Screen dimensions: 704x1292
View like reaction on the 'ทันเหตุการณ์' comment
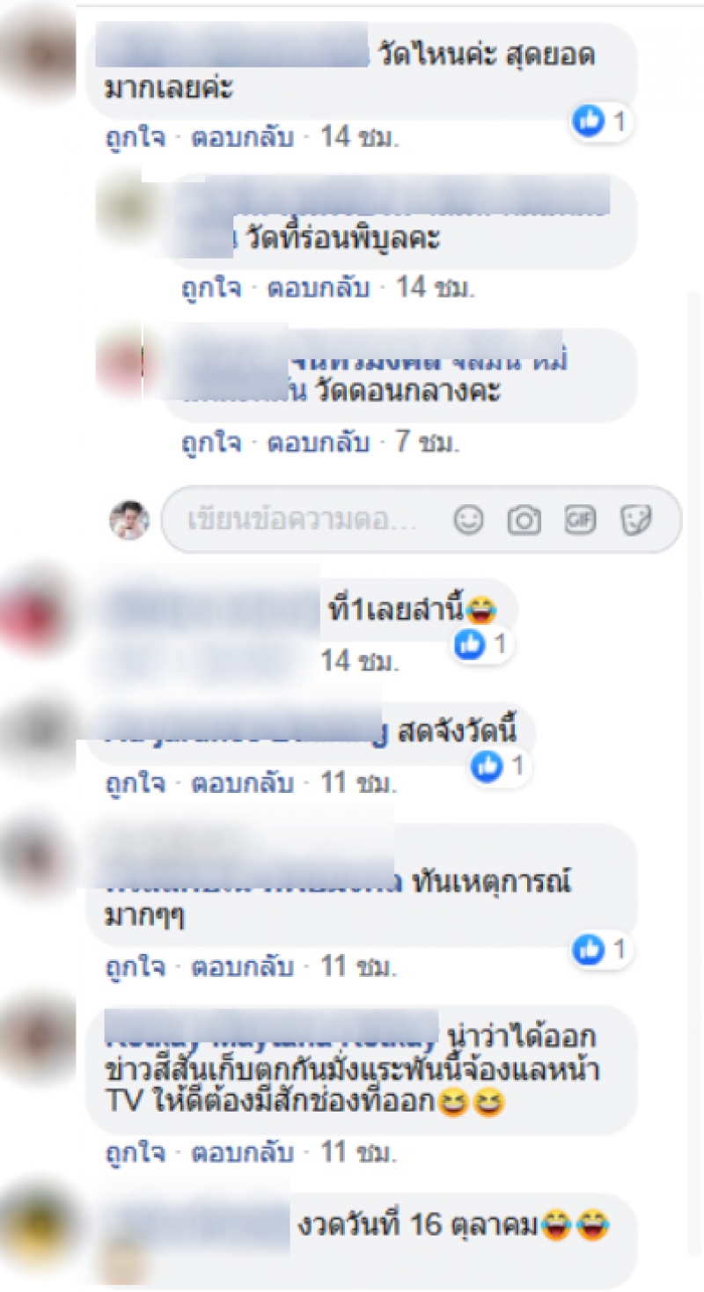coord(603,950)
